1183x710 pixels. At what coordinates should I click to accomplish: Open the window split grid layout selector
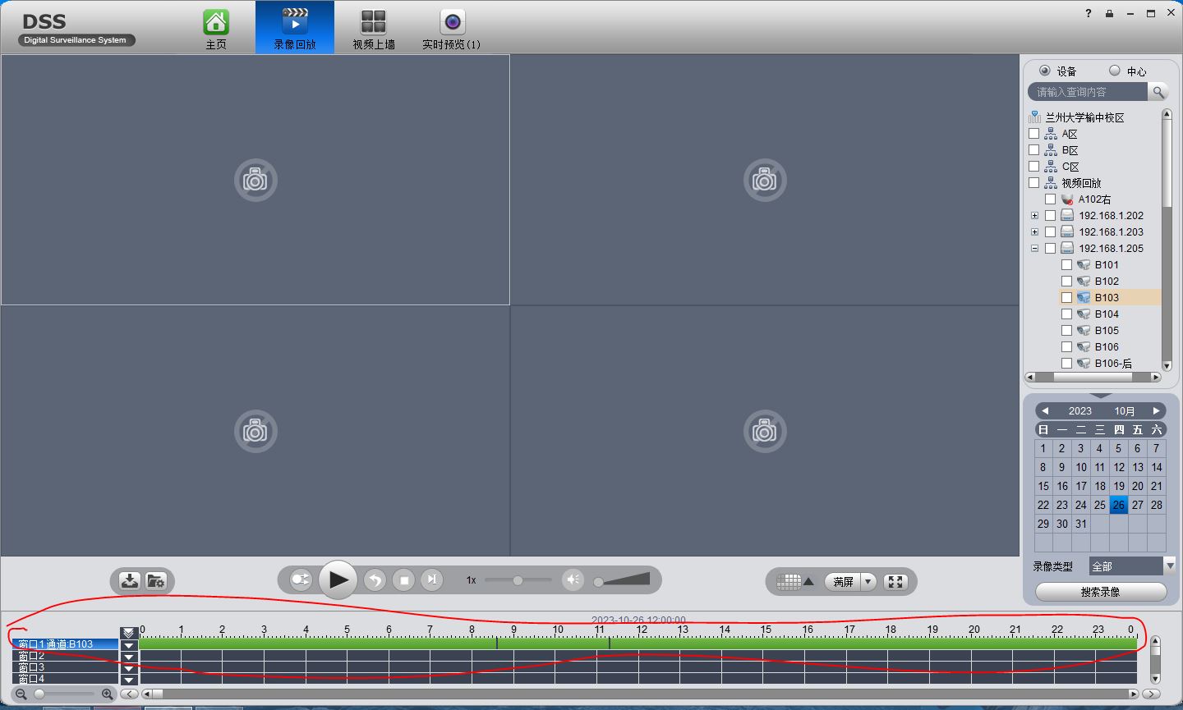794,581
